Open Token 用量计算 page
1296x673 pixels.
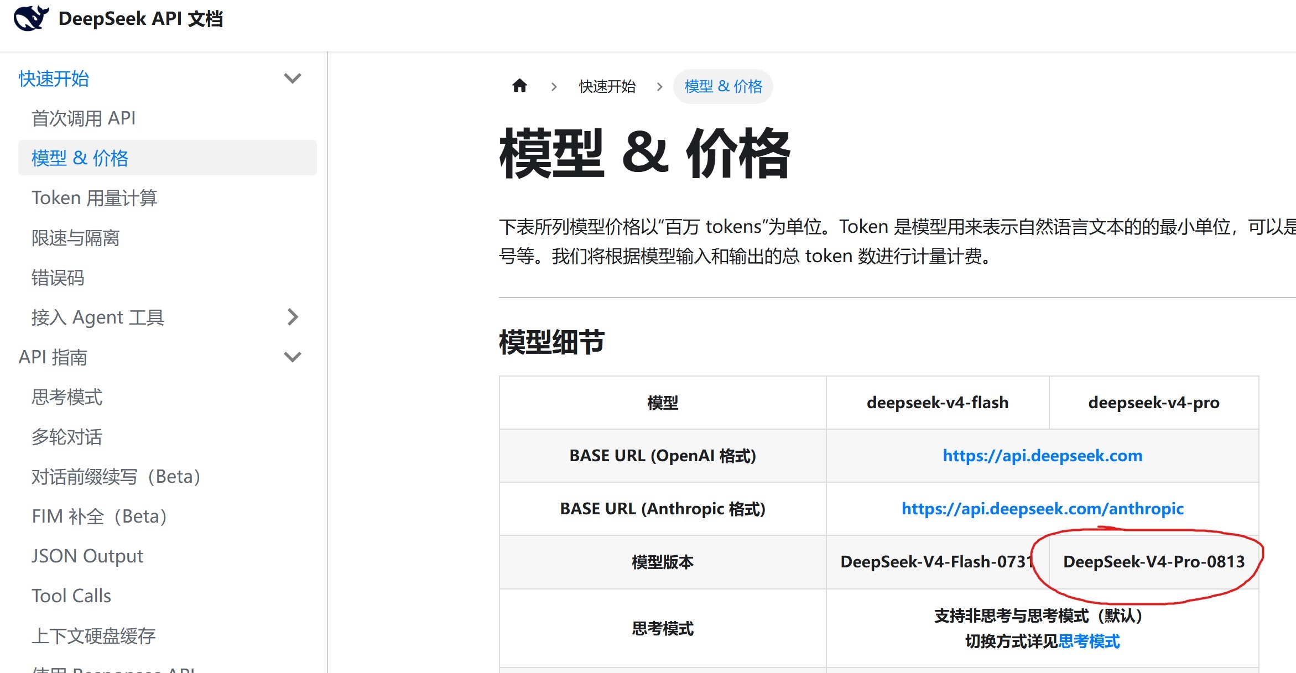tap(95, 198)
